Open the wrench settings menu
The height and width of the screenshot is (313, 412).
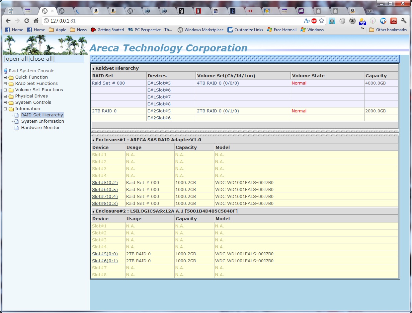click(x=404, y=21)
